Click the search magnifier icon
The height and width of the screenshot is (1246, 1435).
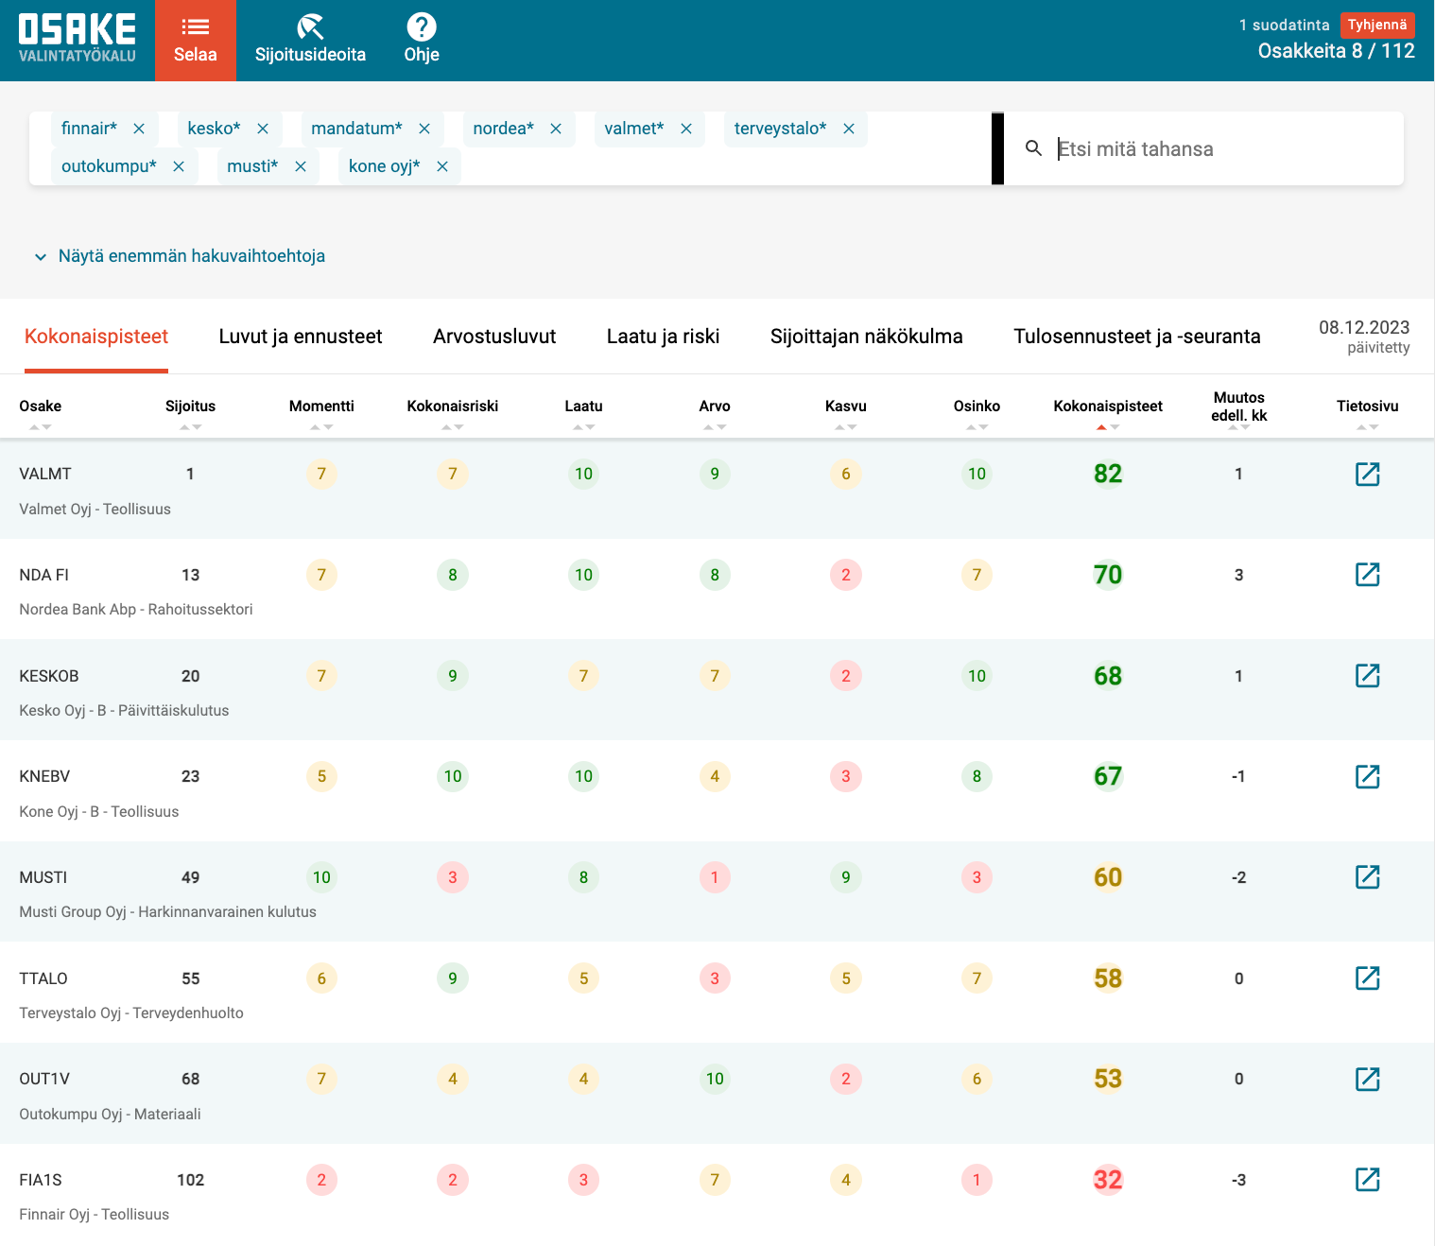tap(1033, 148)
